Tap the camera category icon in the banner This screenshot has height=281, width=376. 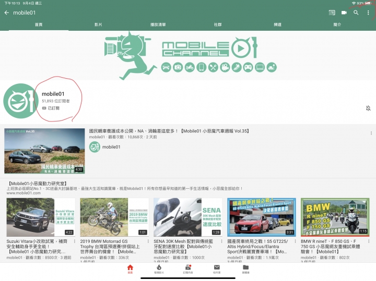178,67
